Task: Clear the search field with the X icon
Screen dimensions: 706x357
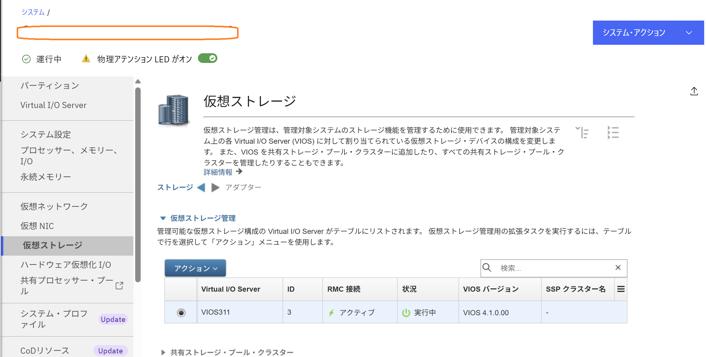Action: click(618, 267)
